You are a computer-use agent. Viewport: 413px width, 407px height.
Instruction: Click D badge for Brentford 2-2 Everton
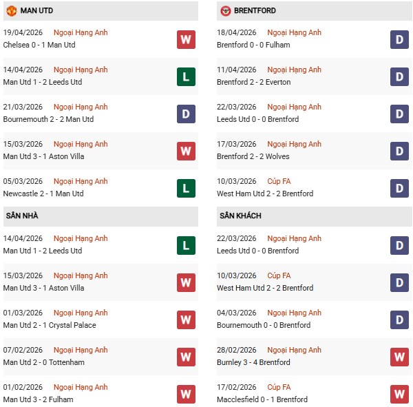[400, 76]
